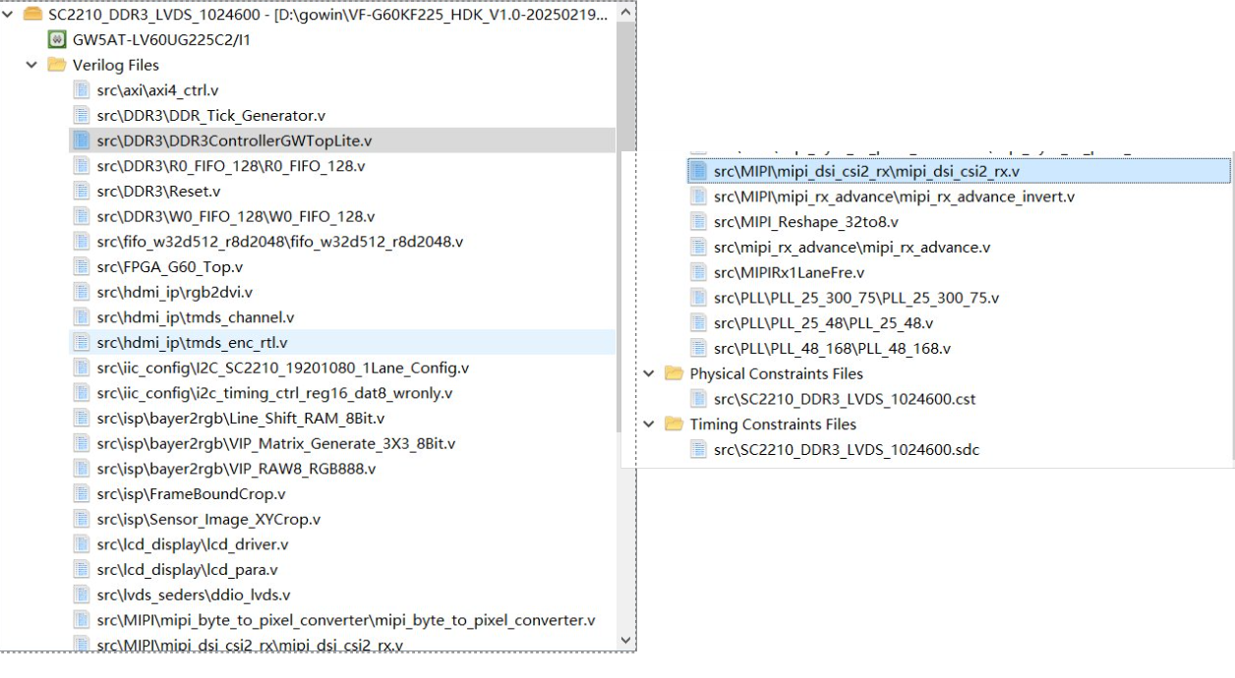Click the Timing Constraints Files folder icon
The image size is (1235, 678).
674,424
